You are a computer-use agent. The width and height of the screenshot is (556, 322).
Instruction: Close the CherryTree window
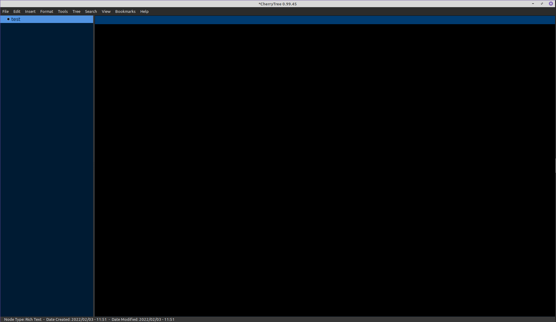(551, 4)
